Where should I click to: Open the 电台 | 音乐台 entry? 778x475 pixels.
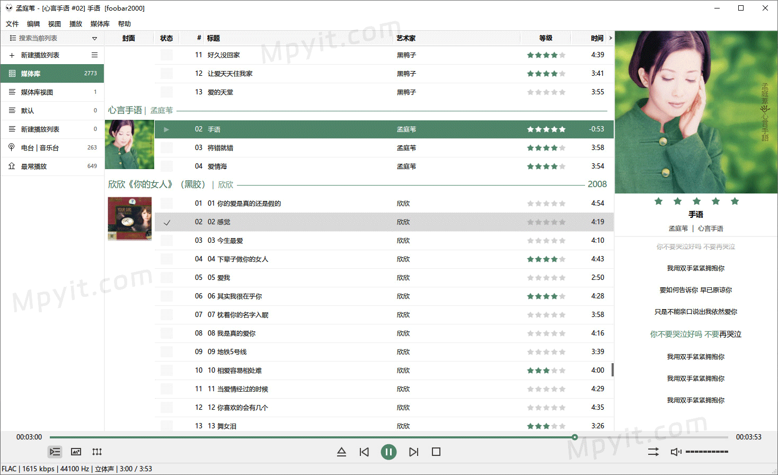(x=52, y=148)
